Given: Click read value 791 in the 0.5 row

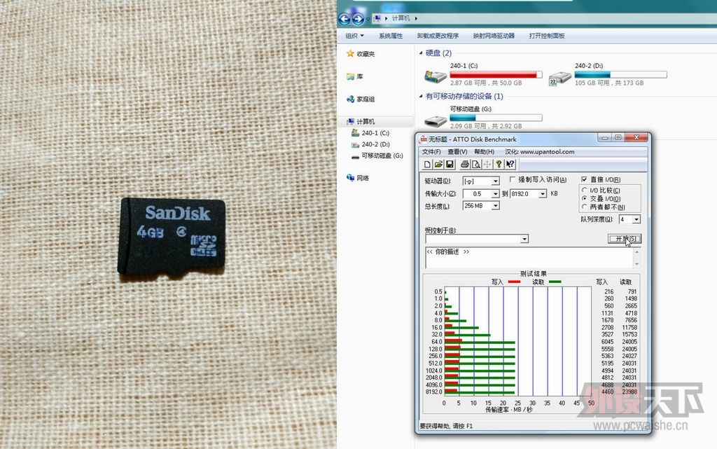Looking at the screenshot, I should 632,291.
